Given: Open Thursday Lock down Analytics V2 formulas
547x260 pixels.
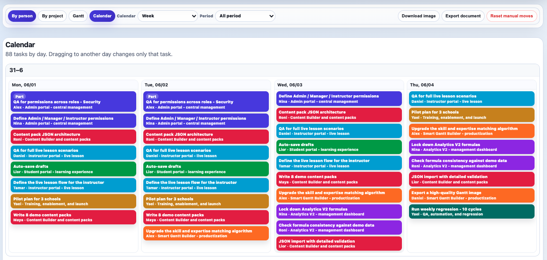Looking at the screenshot, I should click(x=471, y=147).
